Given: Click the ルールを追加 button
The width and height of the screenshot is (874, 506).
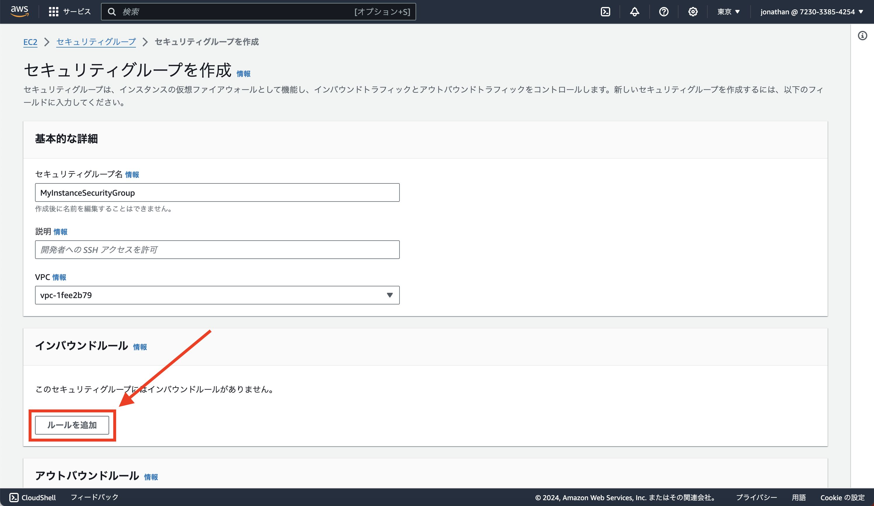Looking at the screenshot, I should click(x=72, y=425).
